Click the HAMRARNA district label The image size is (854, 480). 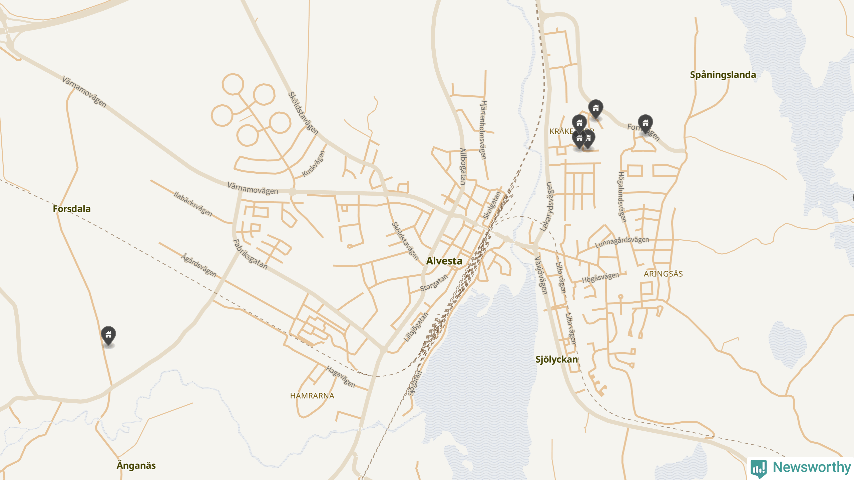pyautogui.click(x=312, y=396)
